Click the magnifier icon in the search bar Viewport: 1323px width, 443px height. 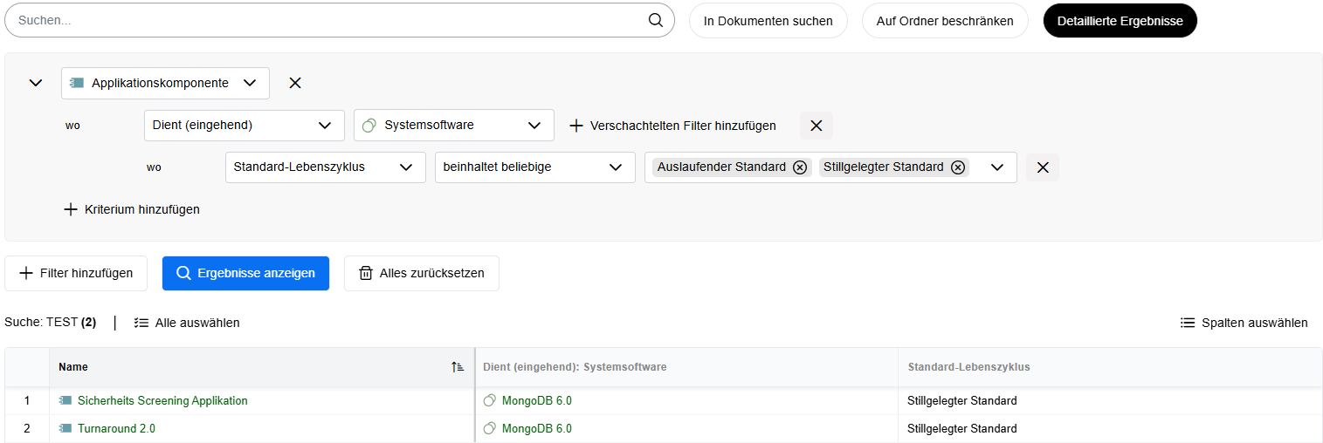tap(656, 20)
